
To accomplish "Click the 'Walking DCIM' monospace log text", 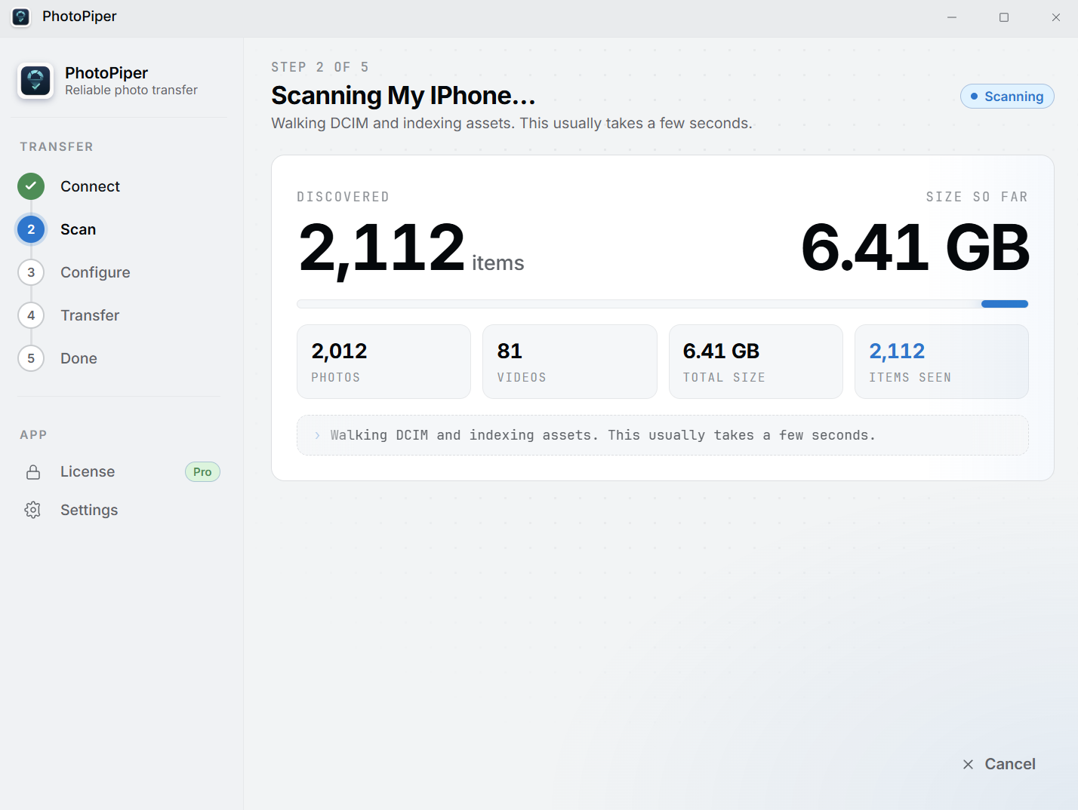I will [603, 435].
